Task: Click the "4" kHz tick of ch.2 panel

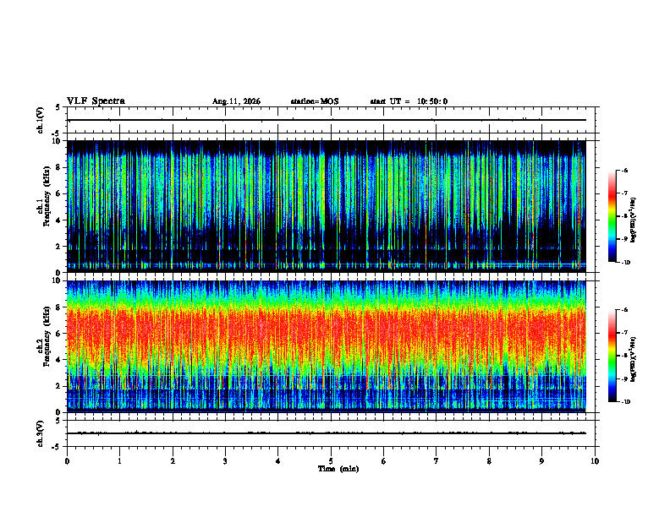Action: coord(60,360)
